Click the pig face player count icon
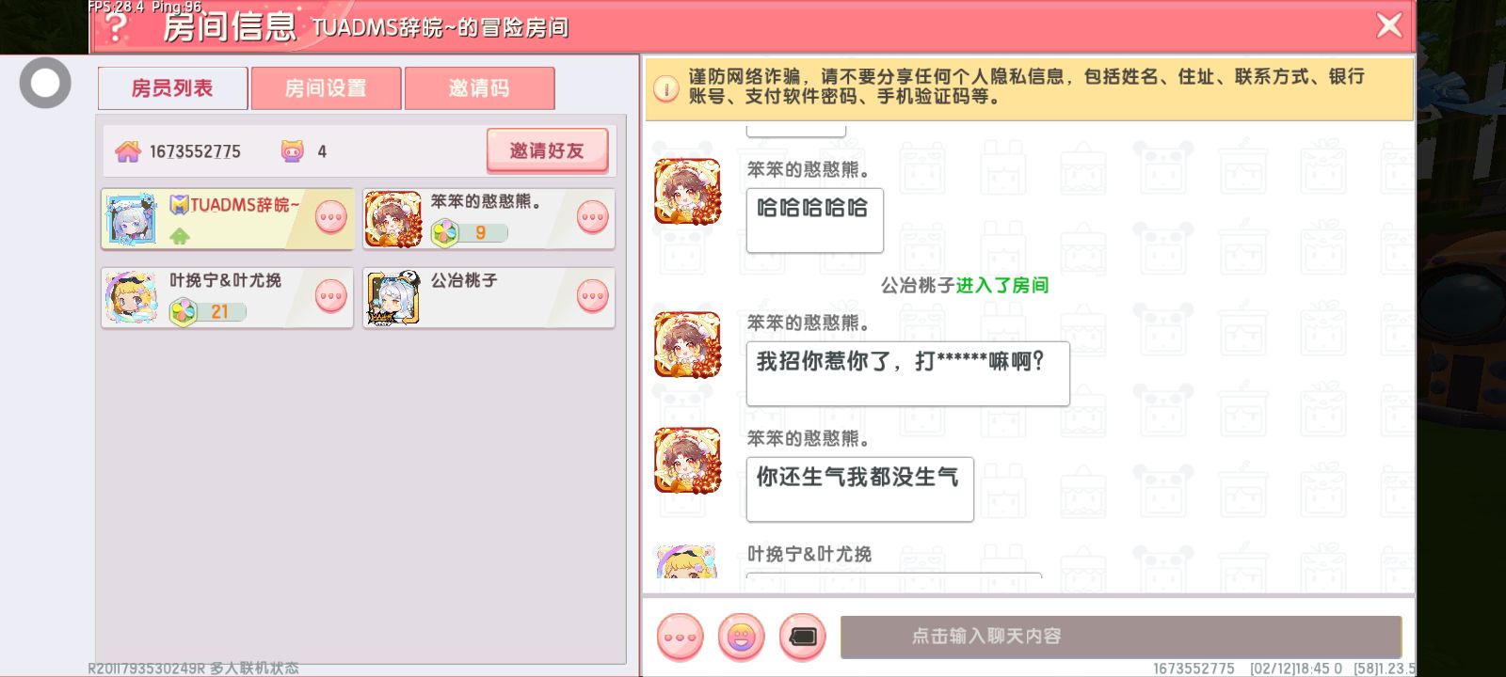The width and height of the screenshot is (1506, 677). pyautogui.click(x=293, y=151)
